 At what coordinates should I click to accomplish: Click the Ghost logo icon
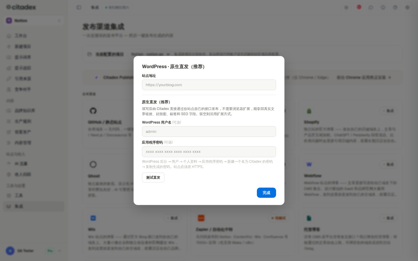[93, 164]
